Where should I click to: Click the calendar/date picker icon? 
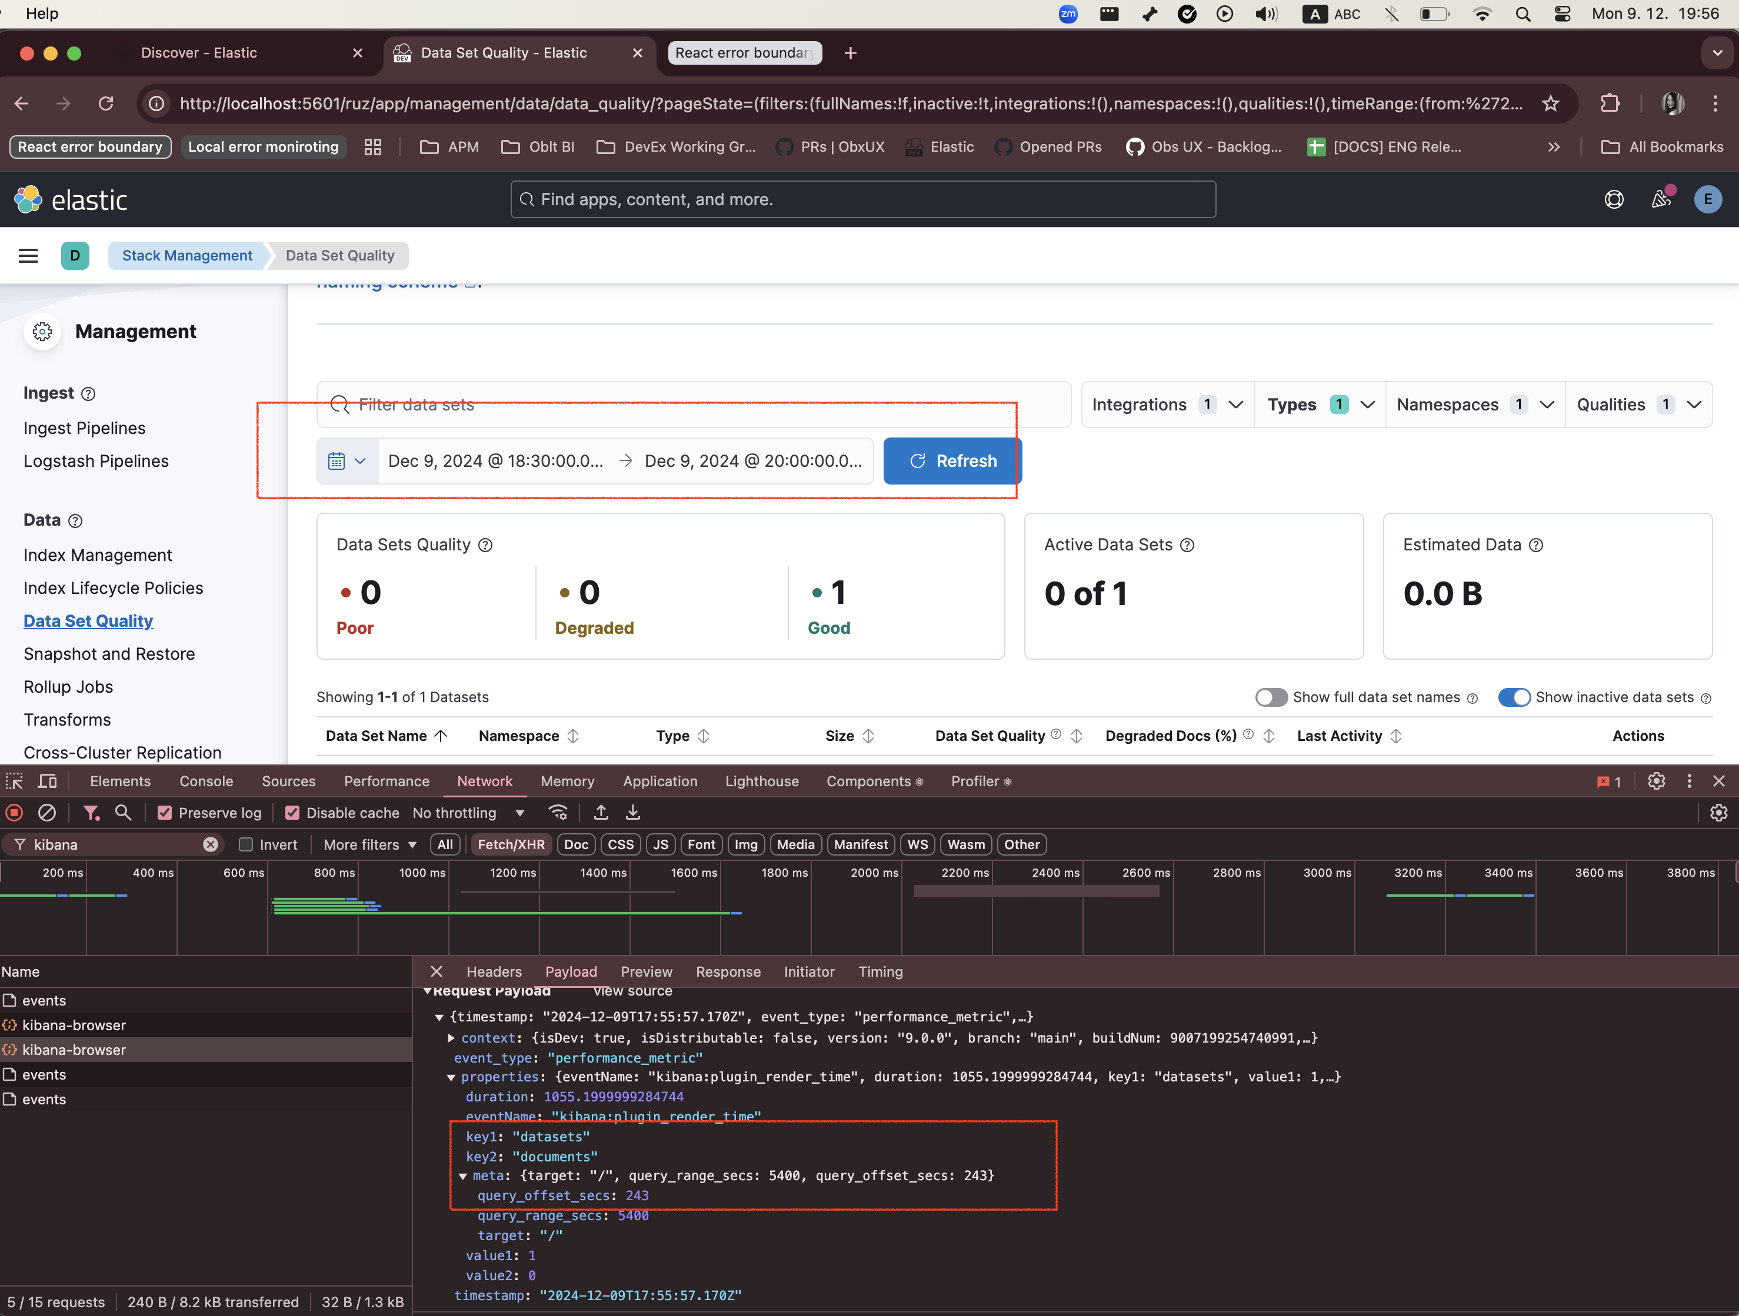coord(336,459)
